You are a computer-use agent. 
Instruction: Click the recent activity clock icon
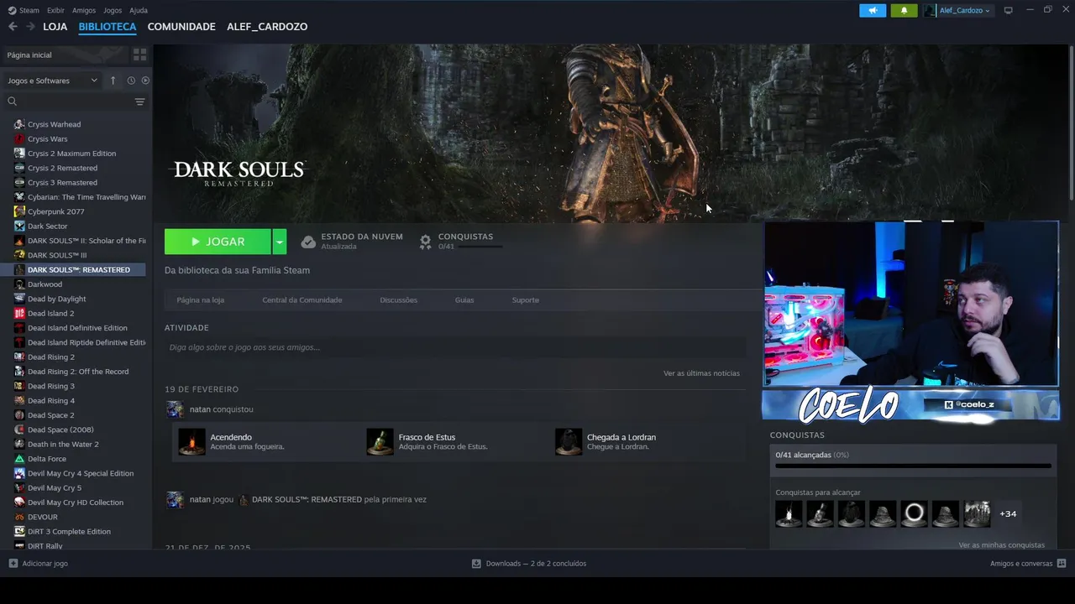click(x=131, y=81)
